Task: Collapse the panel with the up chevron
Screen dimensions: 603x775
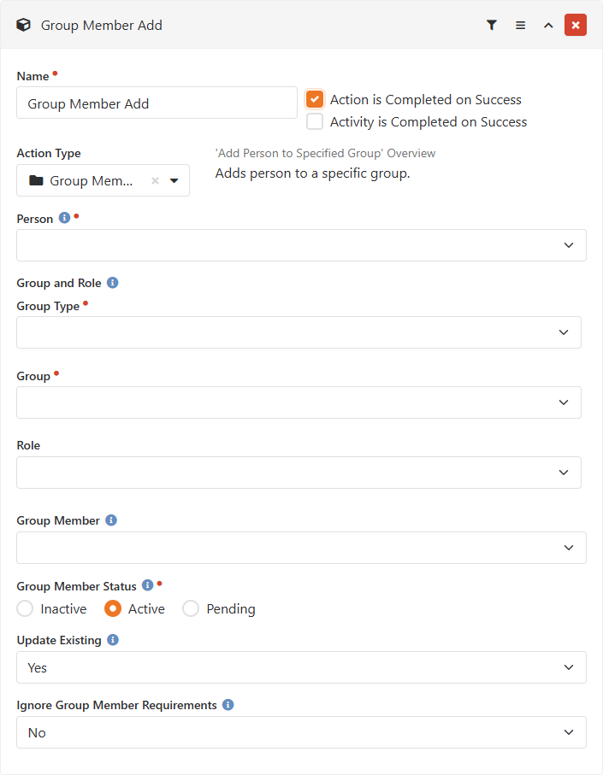Action: [x=548, y=26]
